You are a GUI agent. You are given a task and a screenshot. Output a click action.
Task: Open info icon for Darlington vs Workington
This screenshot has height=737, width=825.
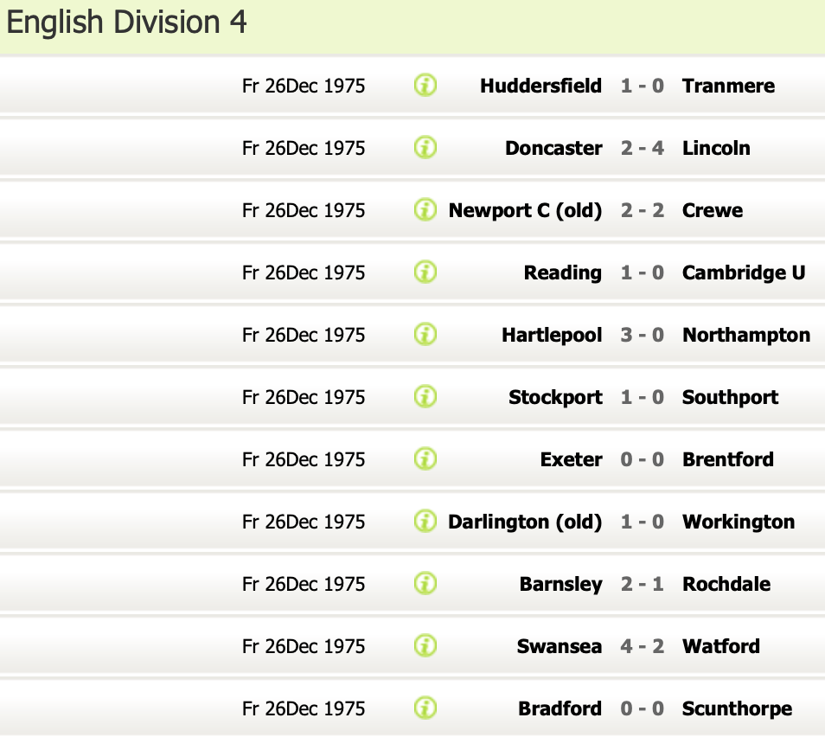(x=425, y=522)
